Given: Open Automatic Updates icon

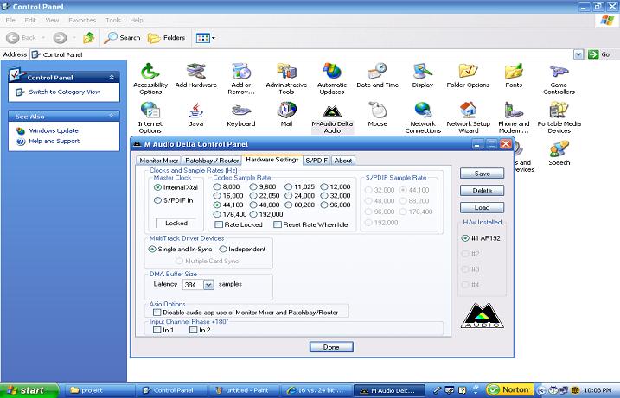Looking at the screenshot, I should 332,79.
